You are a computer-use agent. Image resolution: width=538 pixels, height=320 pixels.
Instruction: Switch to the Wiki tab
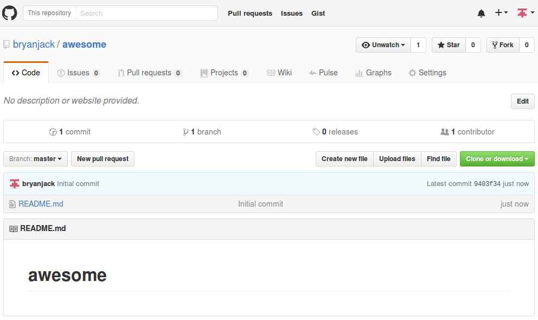tap(279, 73)
